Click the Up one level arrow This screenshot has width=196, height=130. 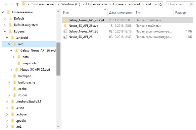tap(17, 4)
